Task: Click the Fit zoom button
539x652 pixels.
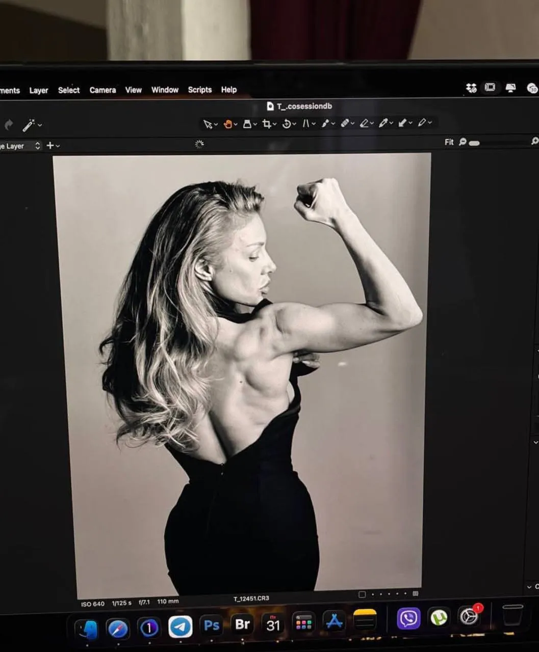Action: click(449, 142)
